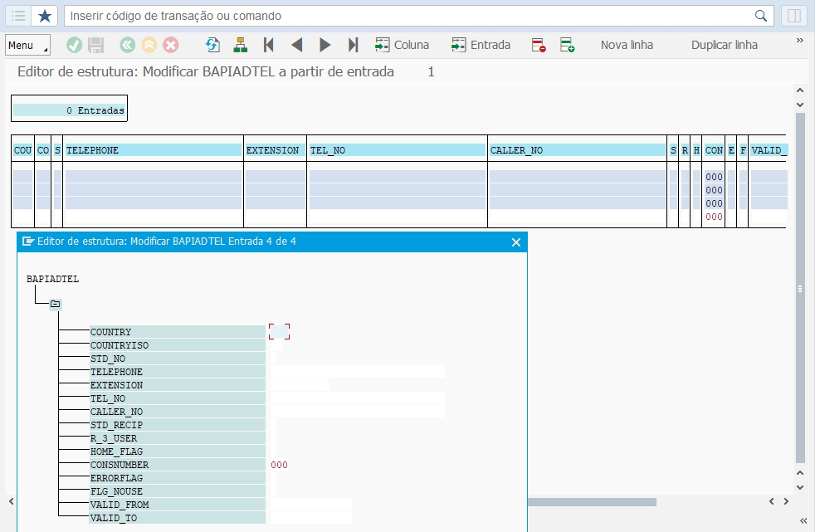The height and width of the screenshot is (532, 815).
Task: Open the navigation list icon
Action: click(18, 16)
